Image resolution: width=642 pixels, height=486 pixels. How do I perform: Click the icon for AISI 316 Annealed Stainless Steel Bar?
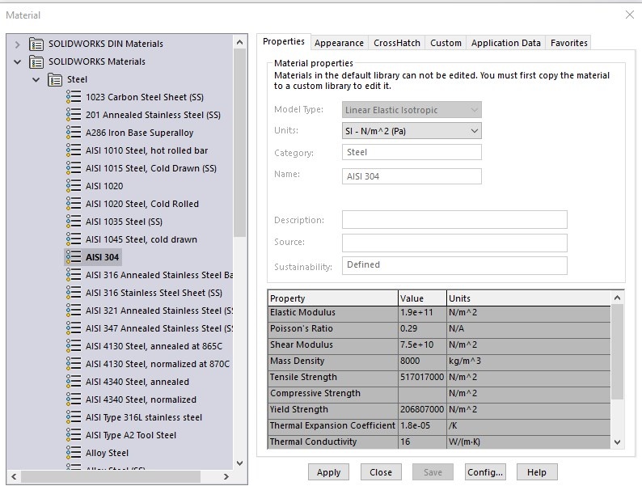pos(74,275)
